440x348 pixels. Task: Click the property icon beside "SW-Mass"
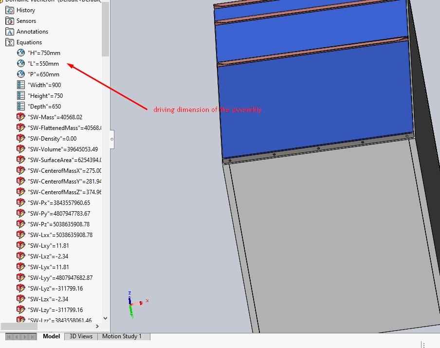click(x=21, y=117)
